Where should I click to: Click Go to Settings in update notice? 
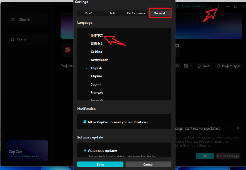[228, 156]
